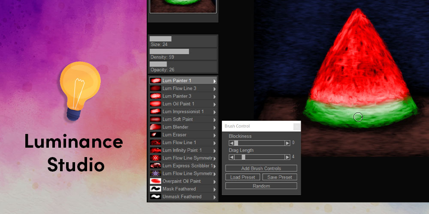Click the Random button

pyautogui.click(x=261, y=186)
